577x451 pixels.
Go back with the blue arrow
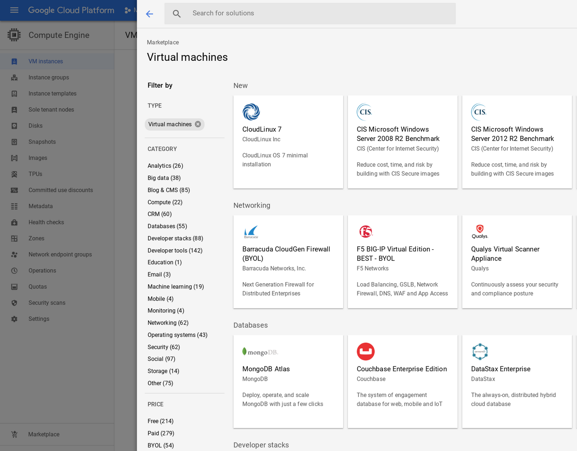(149, 14)
